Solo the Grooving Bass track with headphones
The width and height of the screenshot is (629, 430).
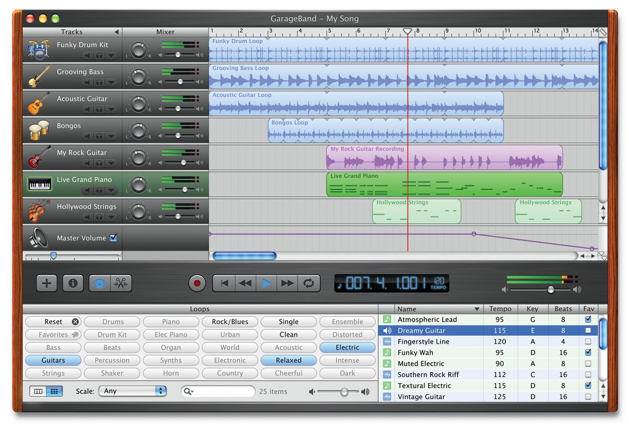(x=99, y=82)
